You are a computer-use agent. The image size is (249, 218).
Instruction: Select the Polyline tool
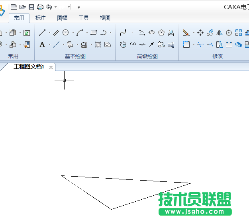pos(103,33)
